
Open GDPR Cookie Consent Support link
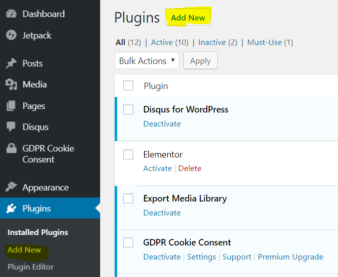[237, 257]
